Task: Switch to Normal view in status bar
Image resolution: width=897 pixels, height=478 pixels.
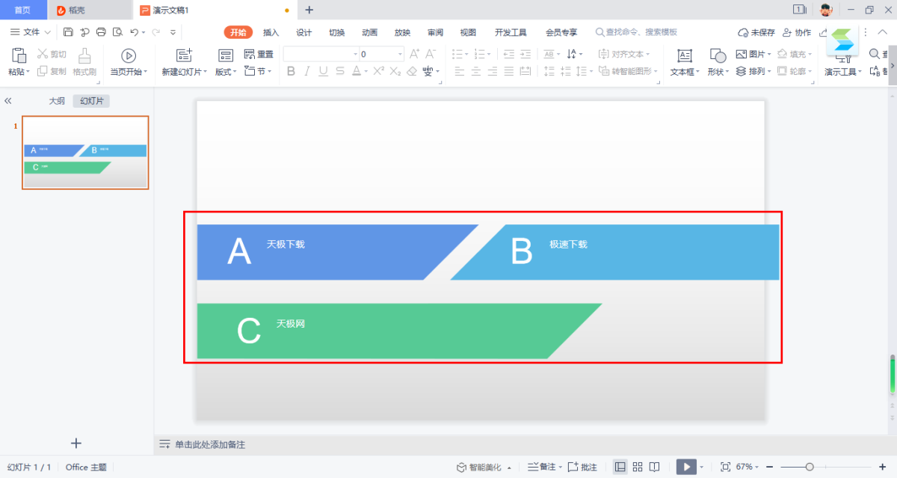Action: click(x=620, y=467)
